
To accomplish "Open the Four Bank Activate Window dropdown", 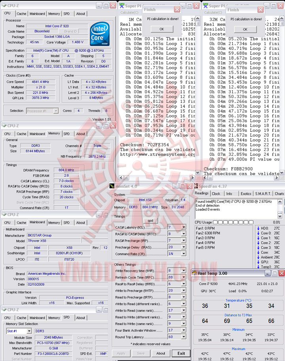I will (x=184, y=330).
